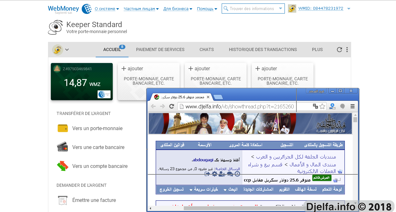Viewport: 396px width, 212px height.
Task: Click the chat bubbles icon under the username
Action: [x=230, y=174]
